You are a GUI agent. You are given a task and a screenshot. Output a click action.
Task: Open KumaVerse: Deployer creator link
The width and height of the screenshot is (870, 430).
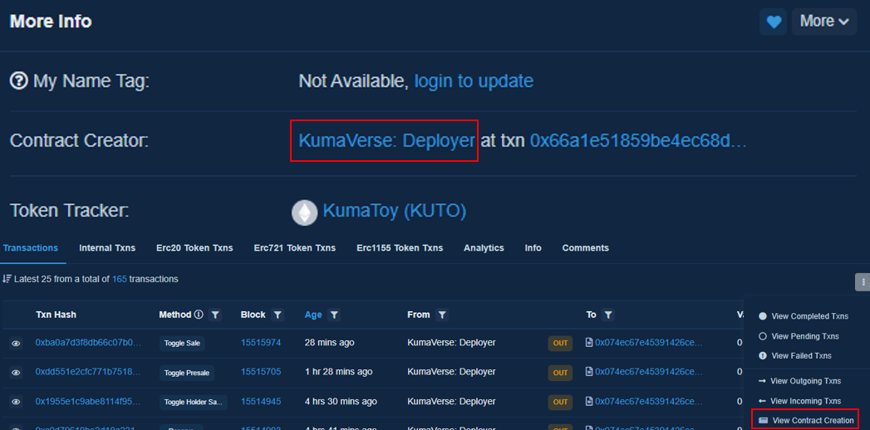pos(386,141)
